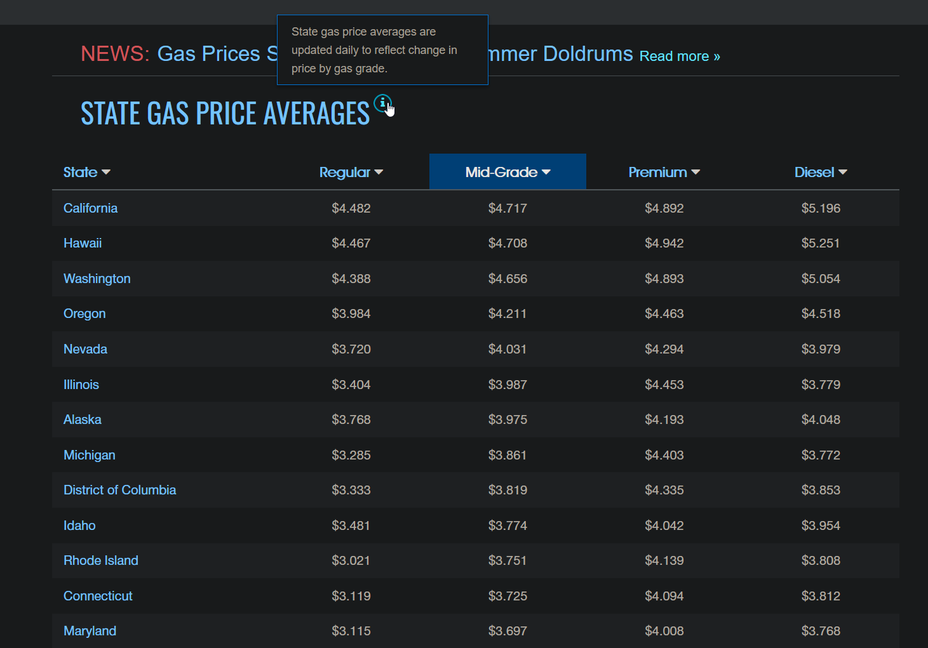Image resolution: width=928 pixels, height=648 pixels.
Task: Click Idaho's regular price $3.481
Action: click(351, 526)
